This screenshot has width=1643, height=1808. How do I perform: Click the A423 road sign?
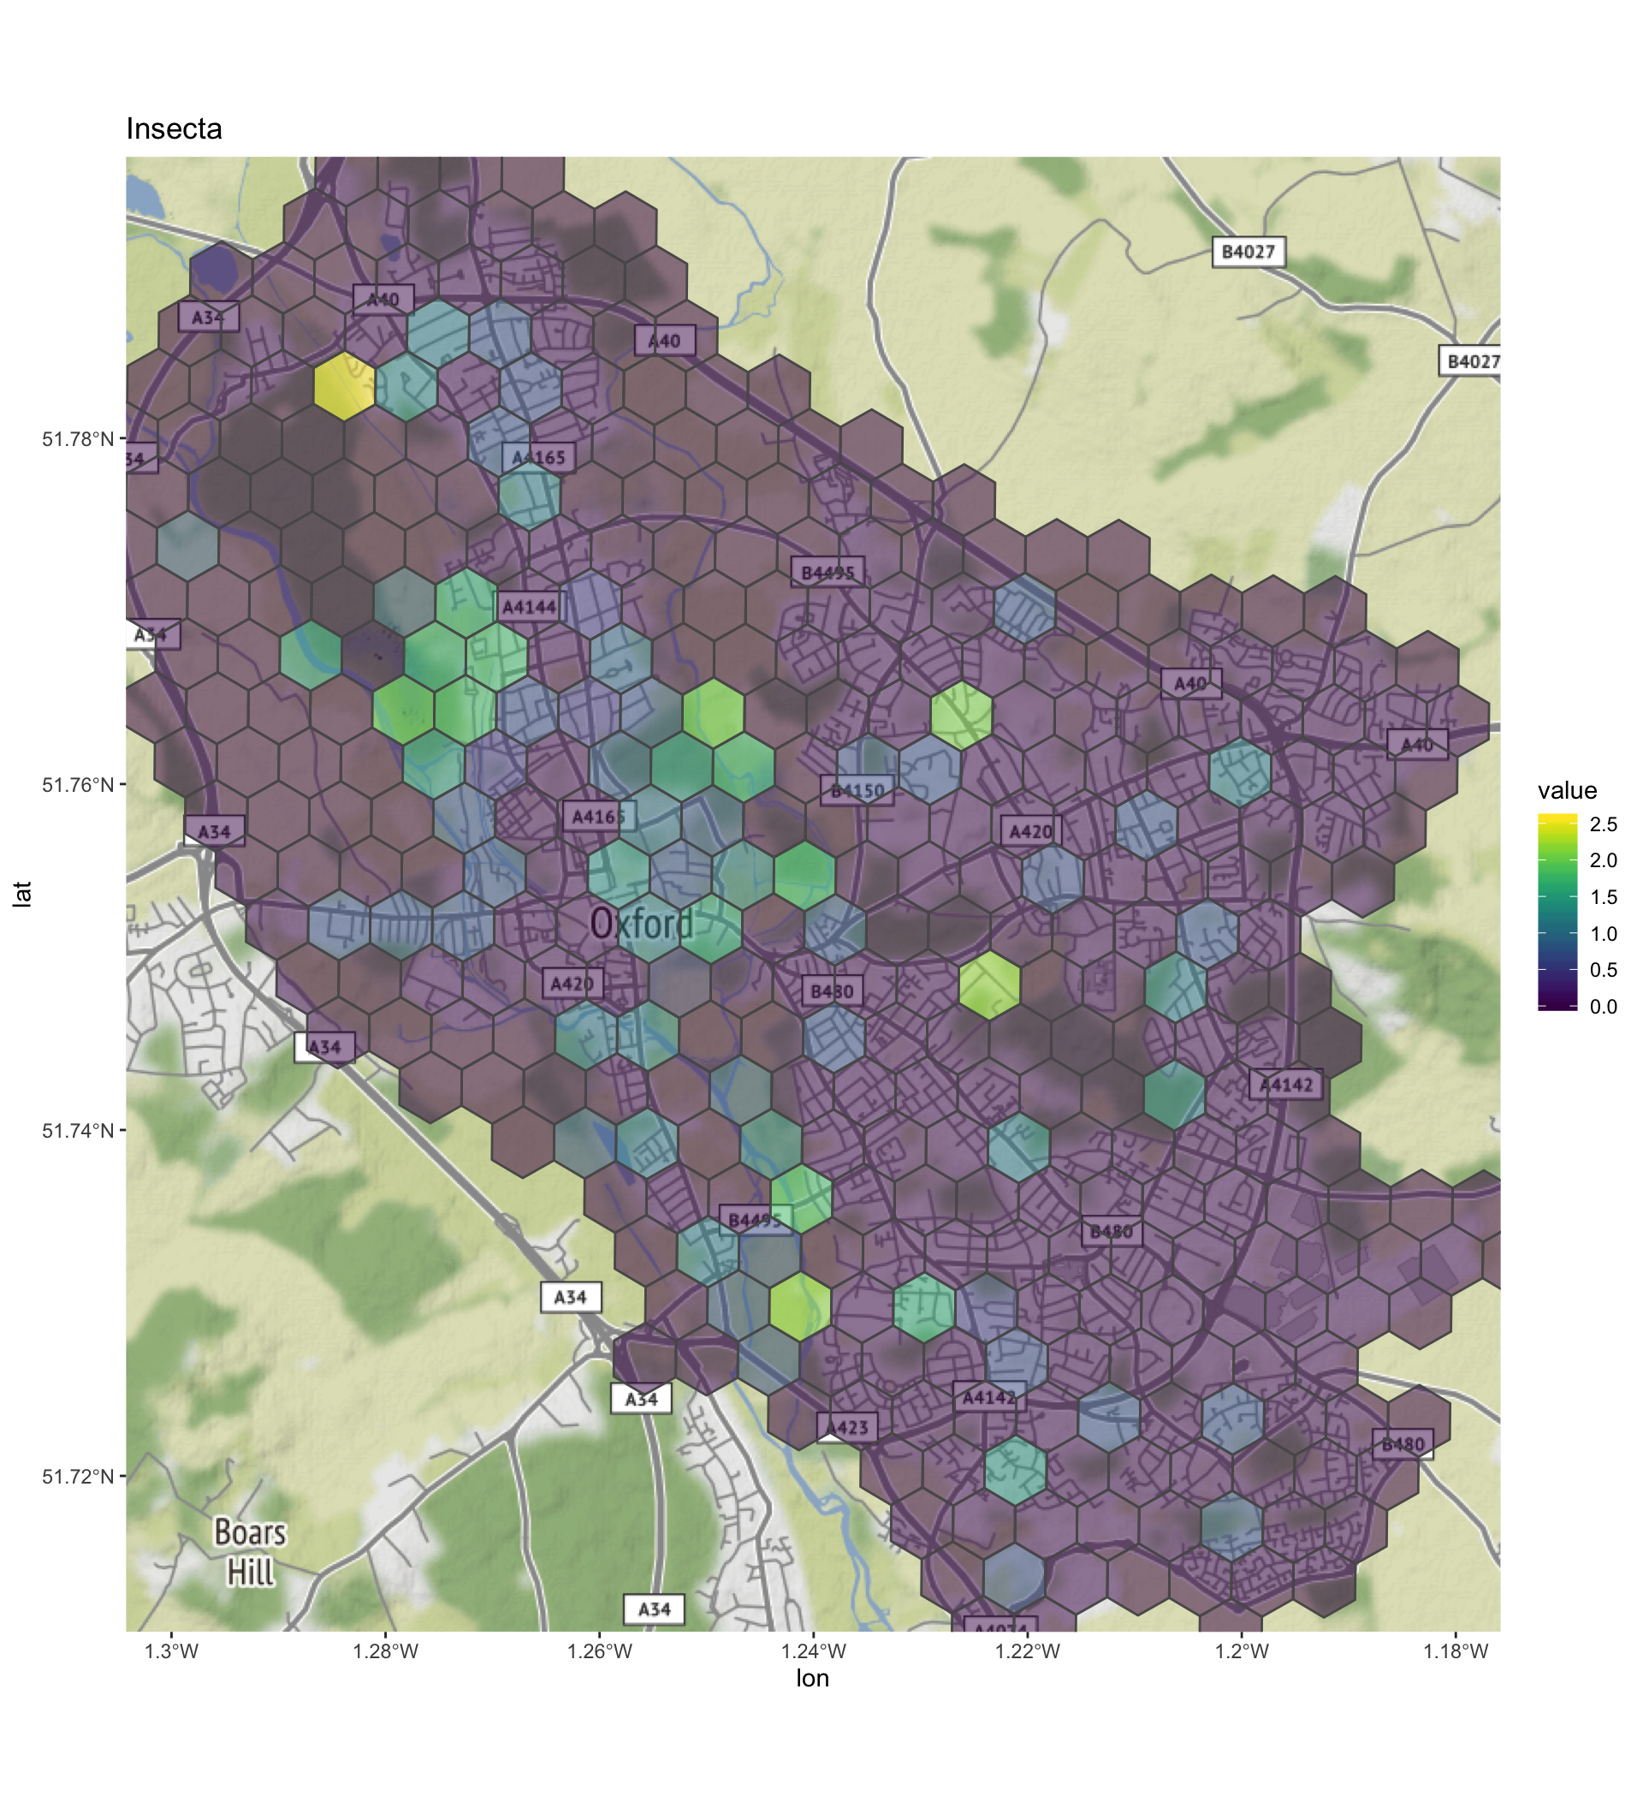(847, 1427)
